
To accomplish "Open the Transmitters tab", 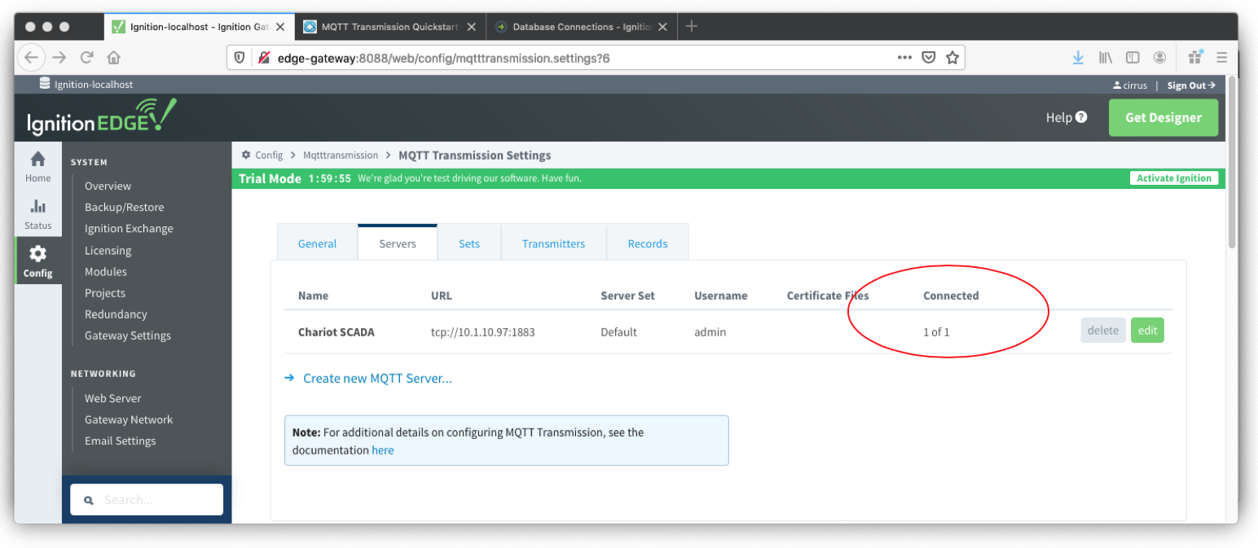I will click(554, 243).
